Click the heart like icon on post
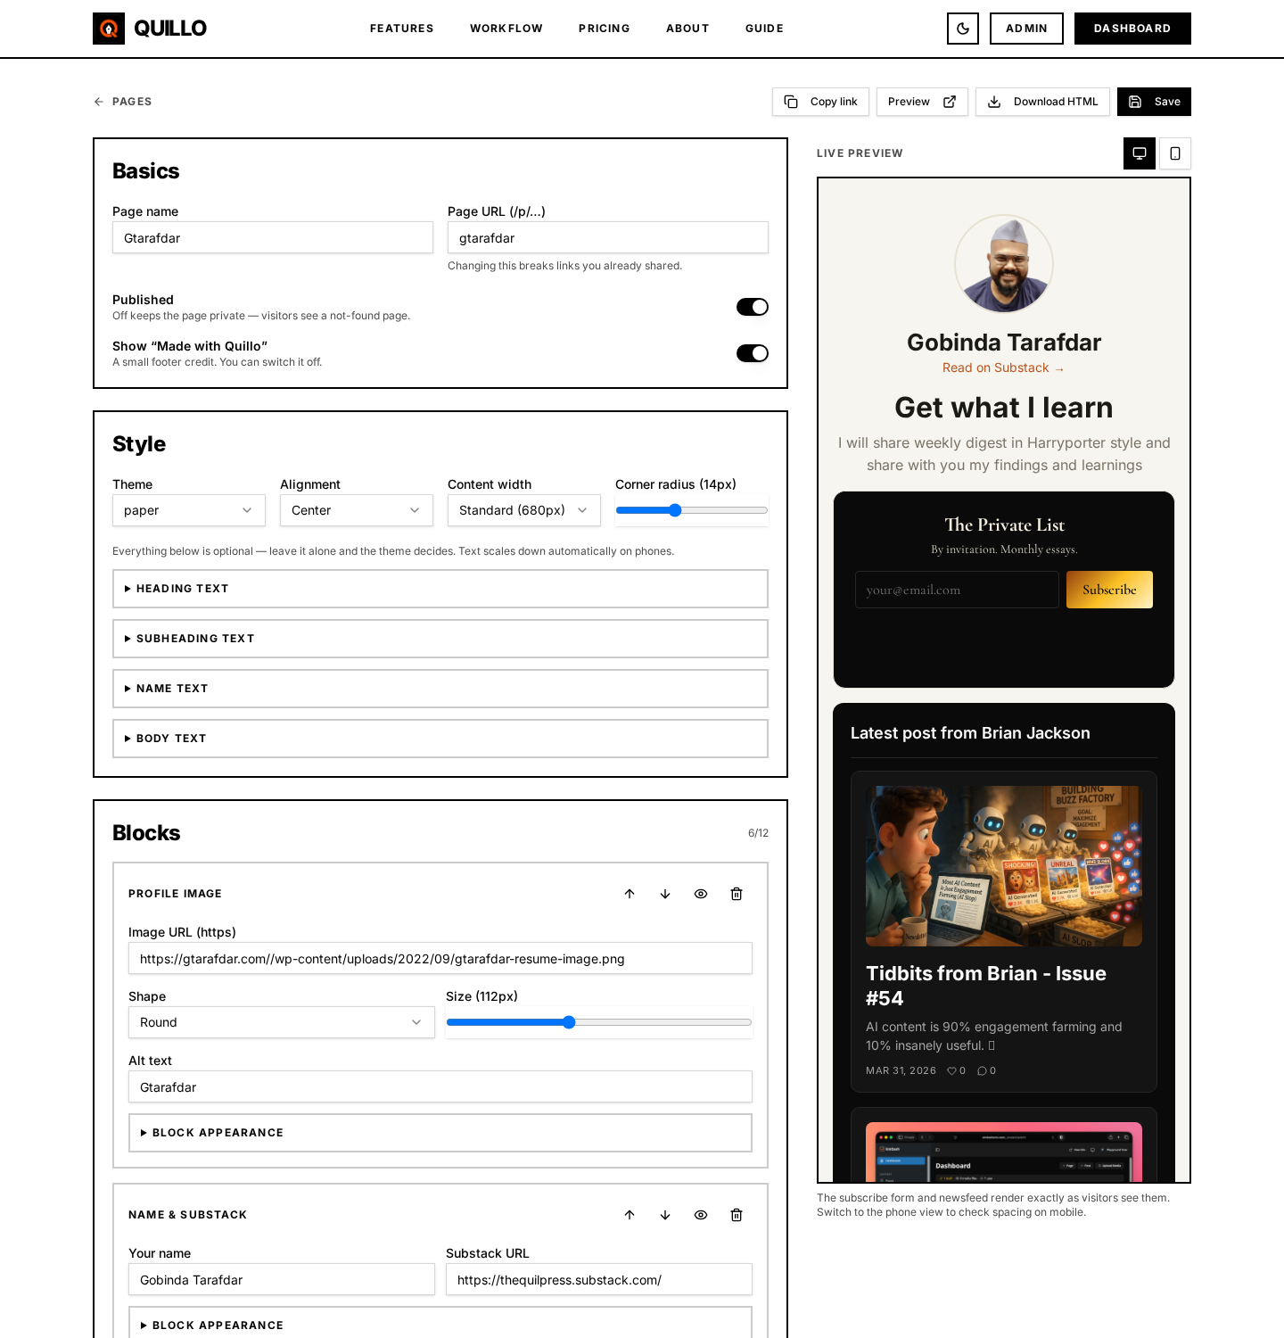Viewport: 1284px width, 1338px height. coord(952,1070)
